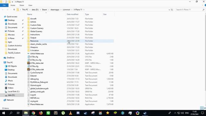Open Windows Start menu

click(4, 113)
